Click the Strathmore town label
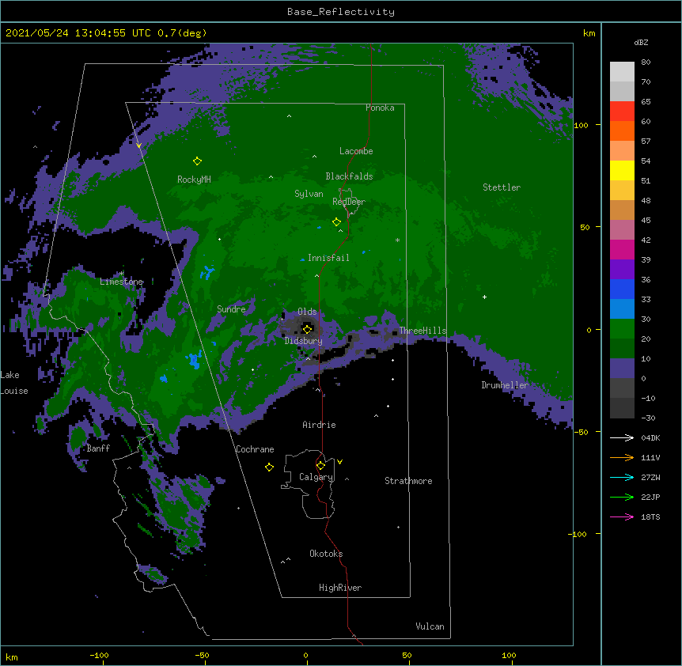 click(x=408, y=481)
